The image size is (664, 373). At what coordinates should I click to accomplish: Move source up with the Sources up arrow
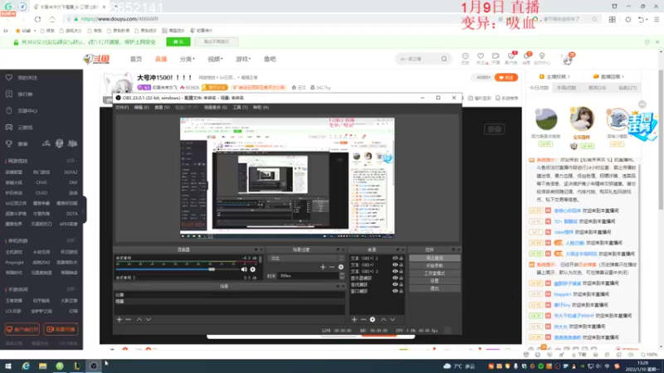[383, 319]
